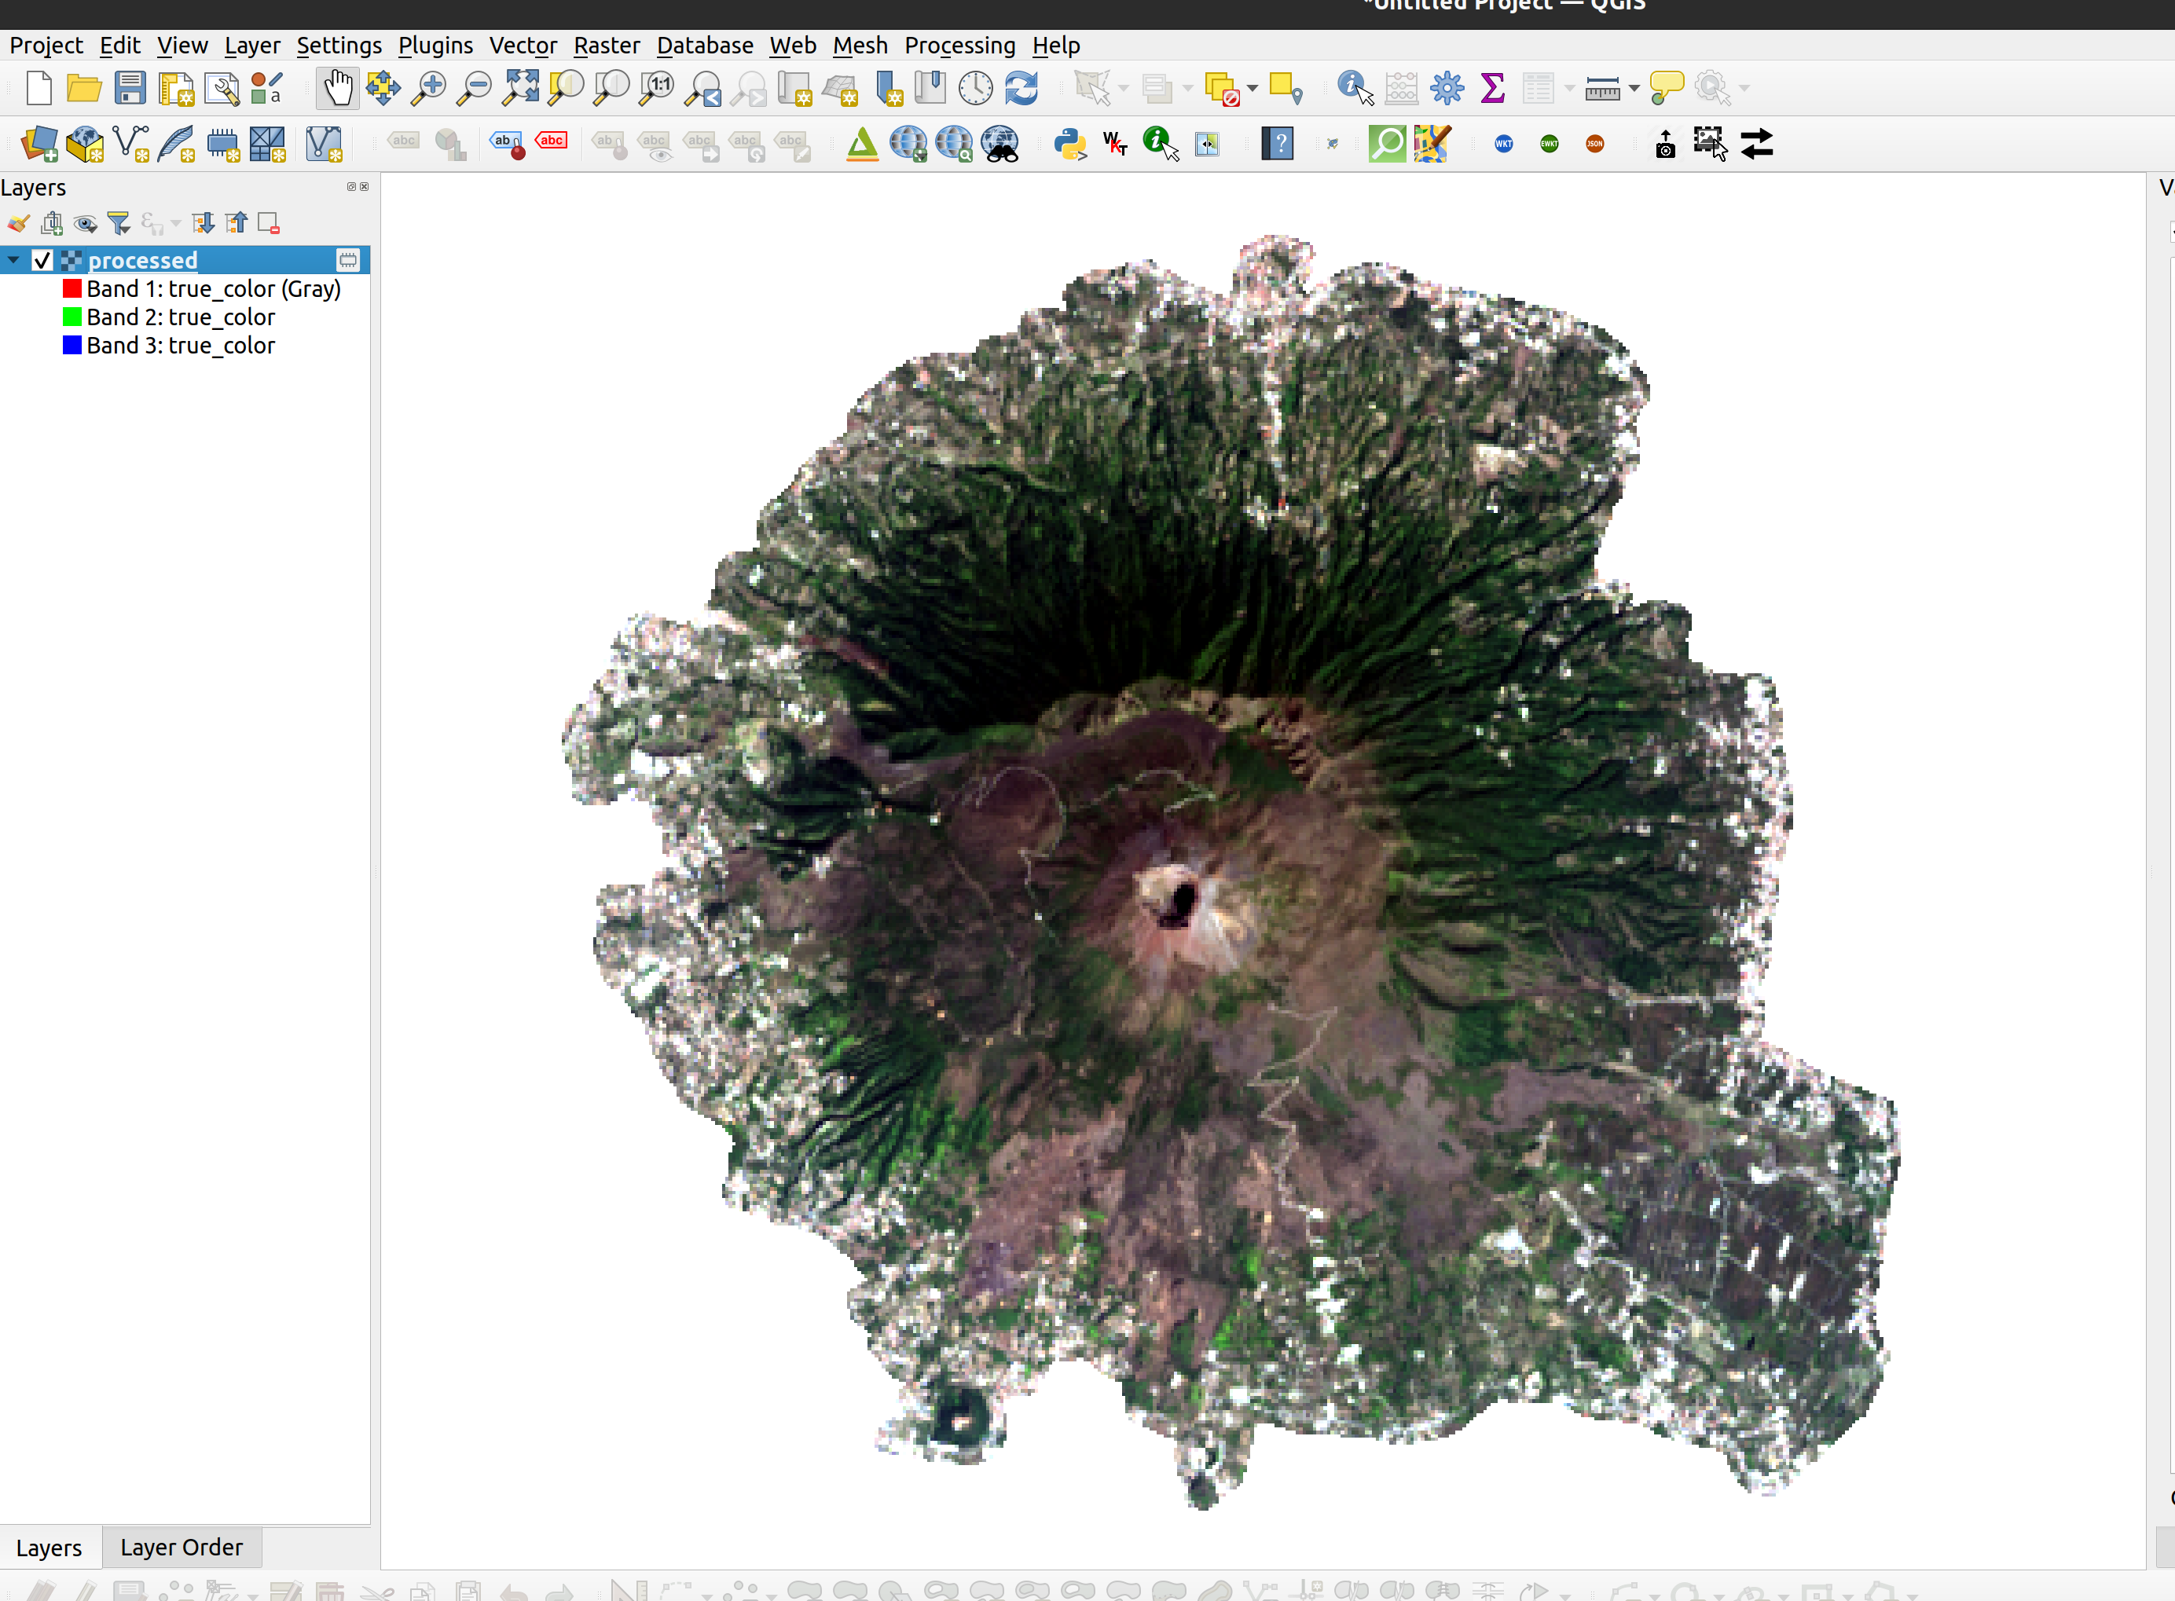2175x1601 pixels.
Task: Click the Layer Order tab
Action: point(181,1545)
